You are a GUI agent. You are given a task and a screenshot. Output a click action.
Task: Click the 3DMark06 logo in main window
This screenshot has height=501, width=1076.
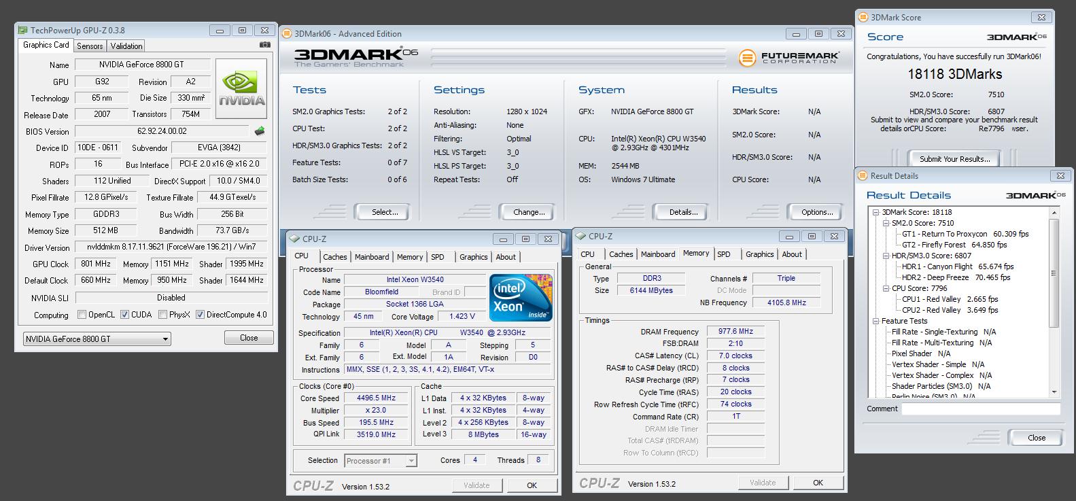tap(356, 57)
